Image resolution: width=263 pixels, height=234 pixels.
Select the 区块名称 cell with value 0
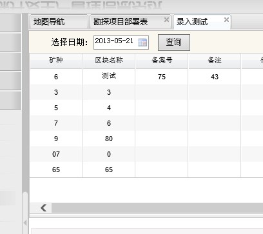109,154
